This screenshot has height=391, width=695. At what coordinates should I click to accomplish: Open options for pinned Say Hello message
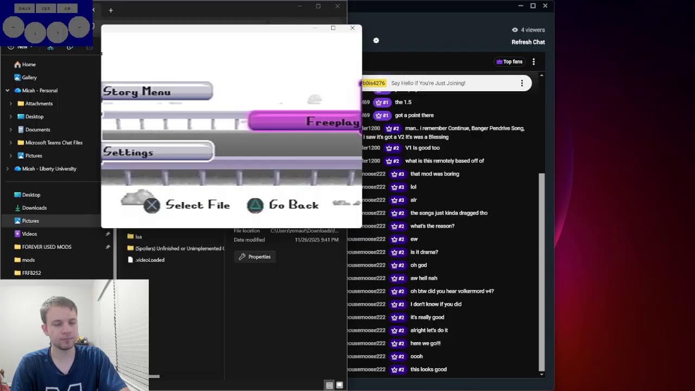click(522, 83)
